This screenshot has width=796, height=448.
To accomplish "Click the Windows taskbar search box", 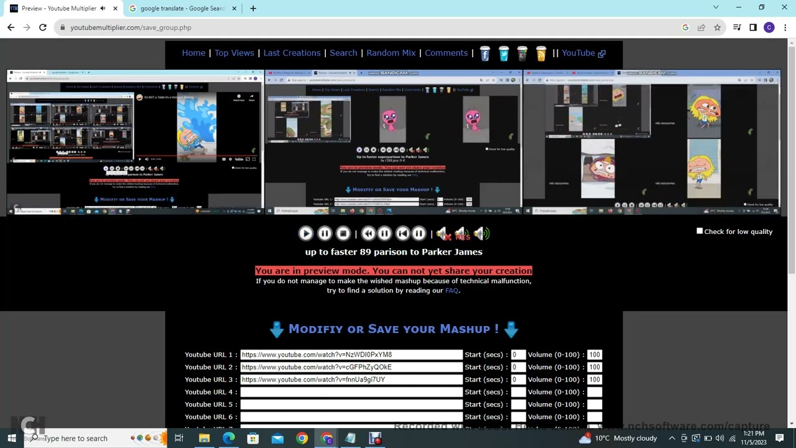I will [x=95, y=438].
